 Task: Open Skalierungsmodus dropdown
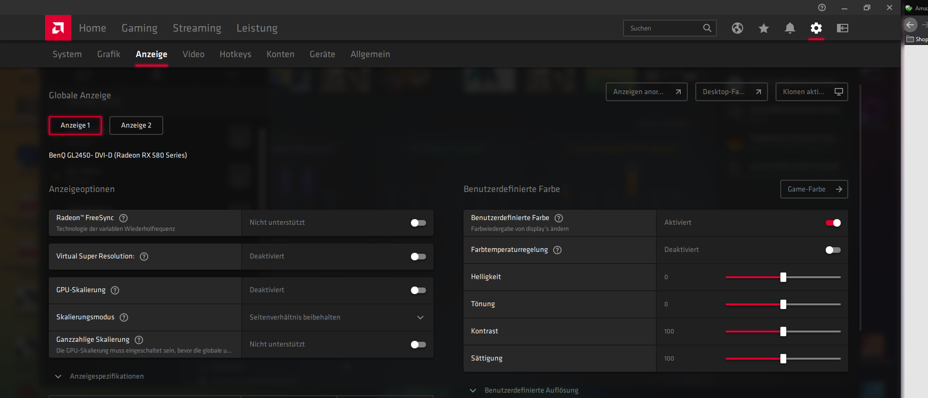pyautogui.click(x=337, y=317)
